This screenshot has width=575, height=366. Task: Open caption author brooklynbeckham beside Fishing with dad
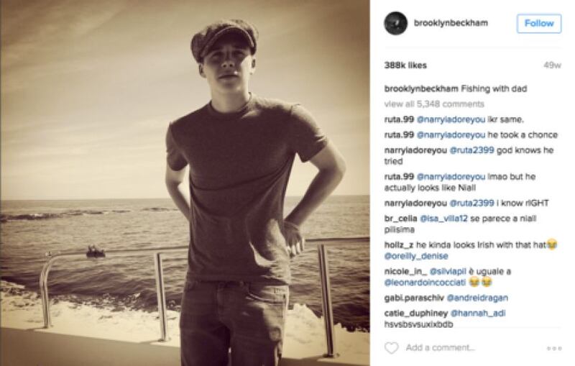tap(421, 88)
